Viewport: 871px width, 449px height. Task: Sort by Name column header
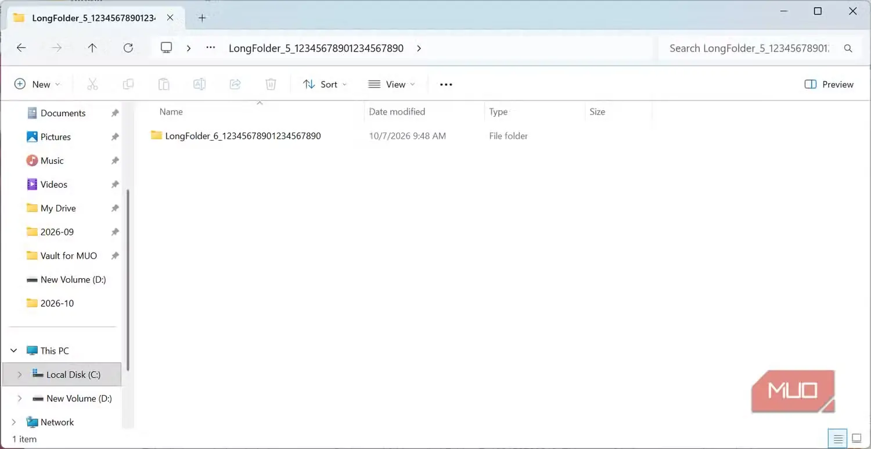click(171, 112)
